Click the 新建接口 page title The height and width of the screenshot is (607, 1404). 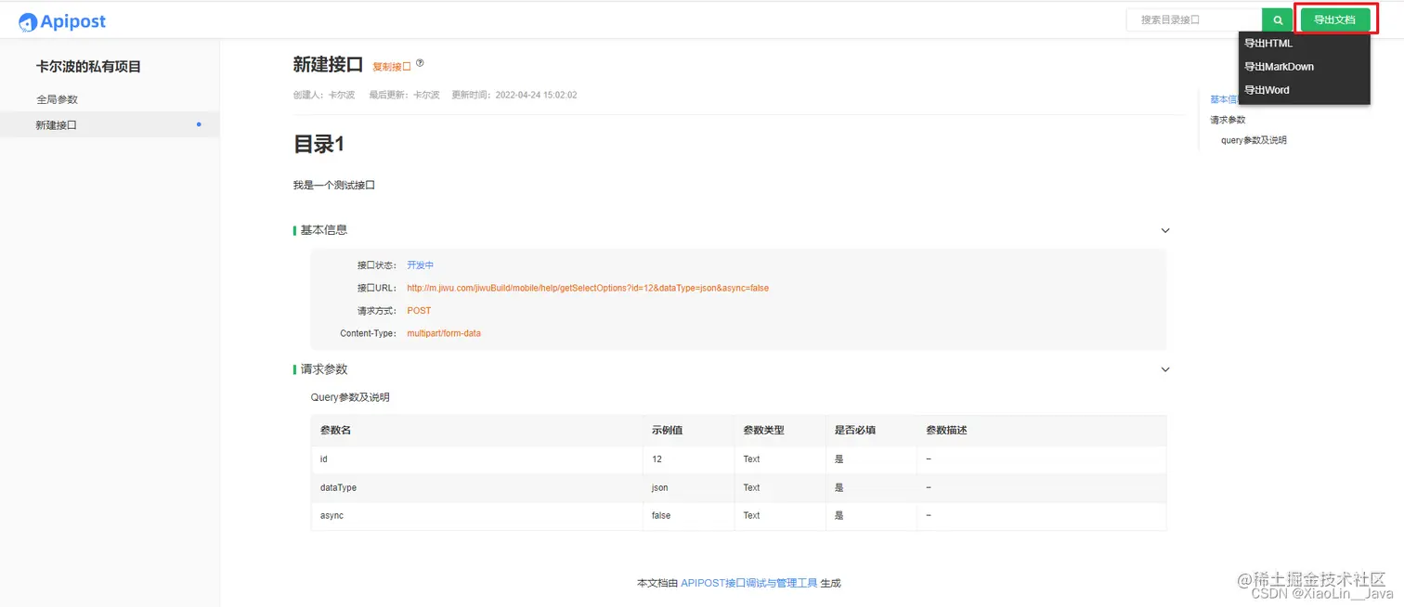point(328,65)
